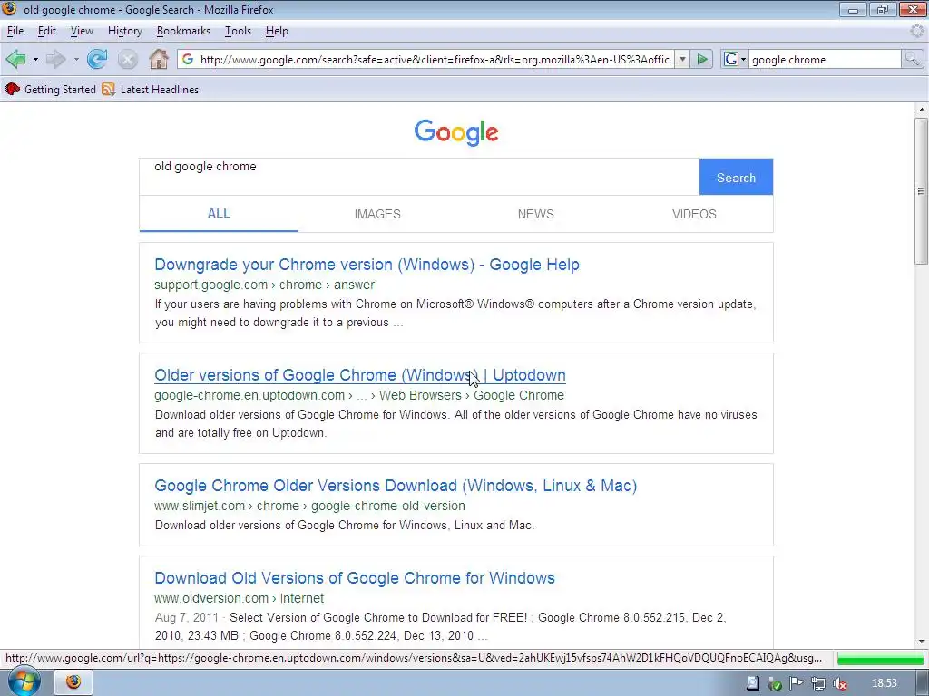The height and width of the screenshot is (696, 929).
Task: Click the green Go arrow button
Action: point(702,59)
